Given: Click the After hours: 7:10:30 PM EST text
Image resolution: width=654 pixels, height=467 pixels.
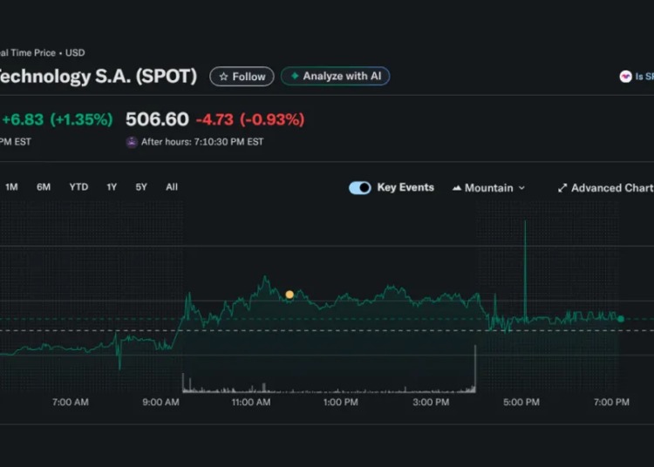Looking at the screenshot, I should pyautogui.click(x=202, y=142).
